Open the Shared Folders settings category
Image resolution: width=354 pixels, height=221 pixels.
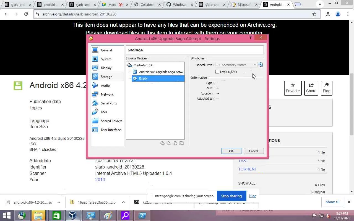point(107,121)
